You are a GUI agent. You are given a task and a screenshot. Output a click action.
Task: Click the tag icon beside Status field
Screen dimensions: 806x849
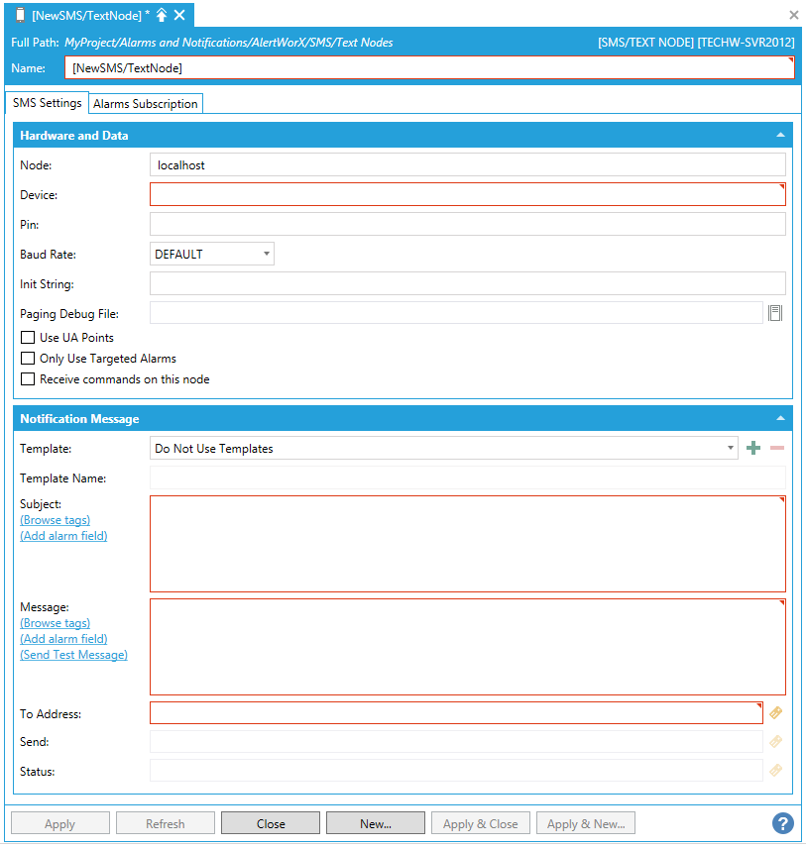coord(775,770)
